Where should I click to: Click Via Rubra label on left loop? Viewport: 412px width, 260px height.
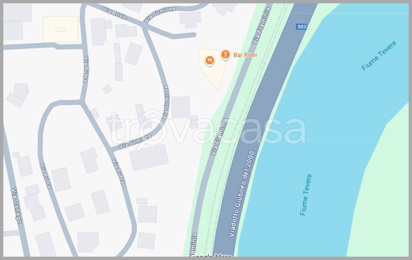[45, 176]
